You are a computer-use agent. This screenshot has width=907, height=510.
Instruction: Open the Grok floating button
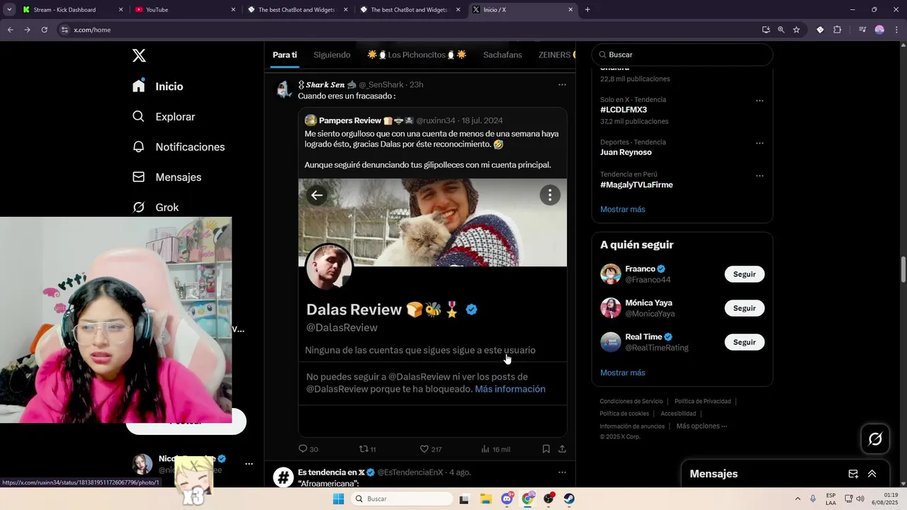(x=875, y=439)
